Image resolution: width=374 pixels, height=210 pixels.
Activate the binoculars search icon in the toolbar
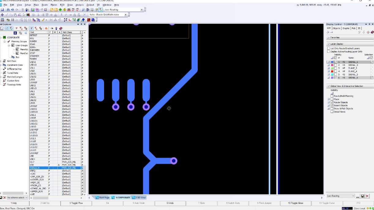(x=9, y=9)
